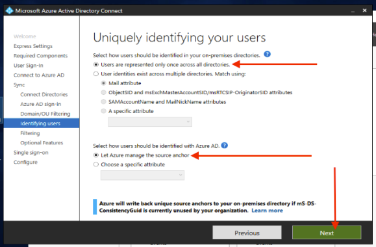Open Domain/OU Filtering sub-step
The height and width of the screenshot is (247, 376).
[45, 114]
